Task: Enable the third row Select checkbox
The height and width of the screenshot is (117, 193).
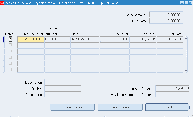Action: coord(10,51)
